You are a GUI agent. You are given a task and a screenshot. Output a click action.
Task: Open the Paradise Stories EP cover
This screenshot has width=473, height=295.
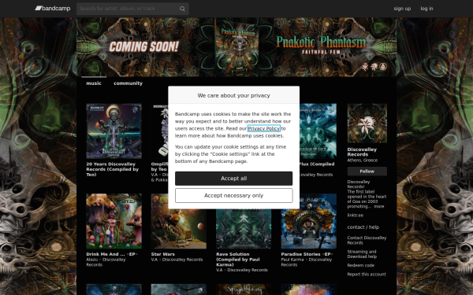pos(308,221)
